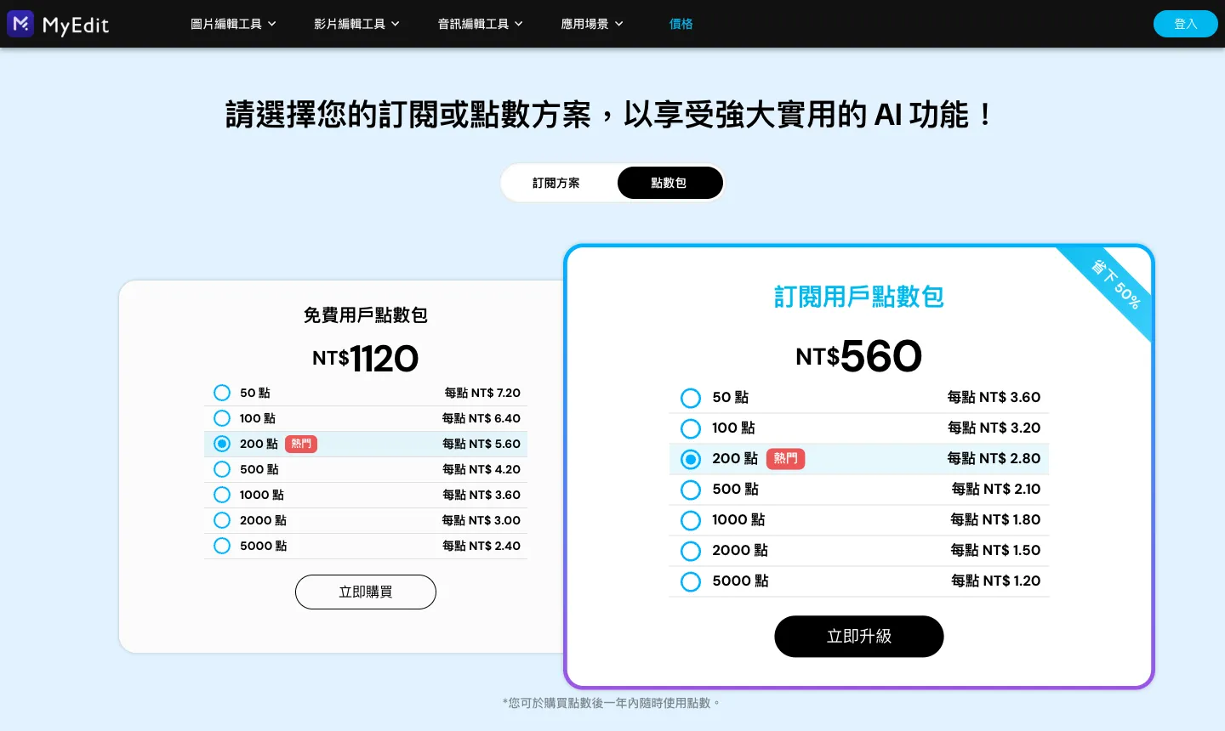Click the 每點 NT$ 1.20 price text

[x=996, y=581]
